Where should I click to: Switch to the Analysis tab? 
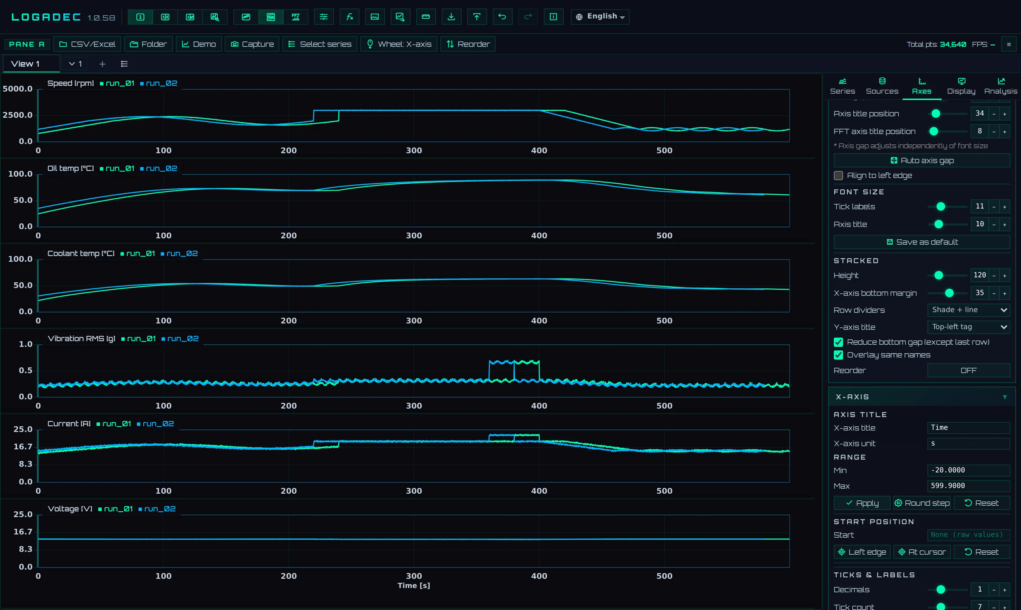click(1000, 86)
